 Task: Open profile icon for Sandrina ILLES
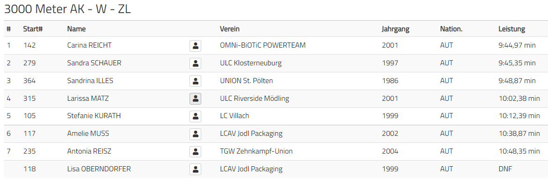point(195,81)
